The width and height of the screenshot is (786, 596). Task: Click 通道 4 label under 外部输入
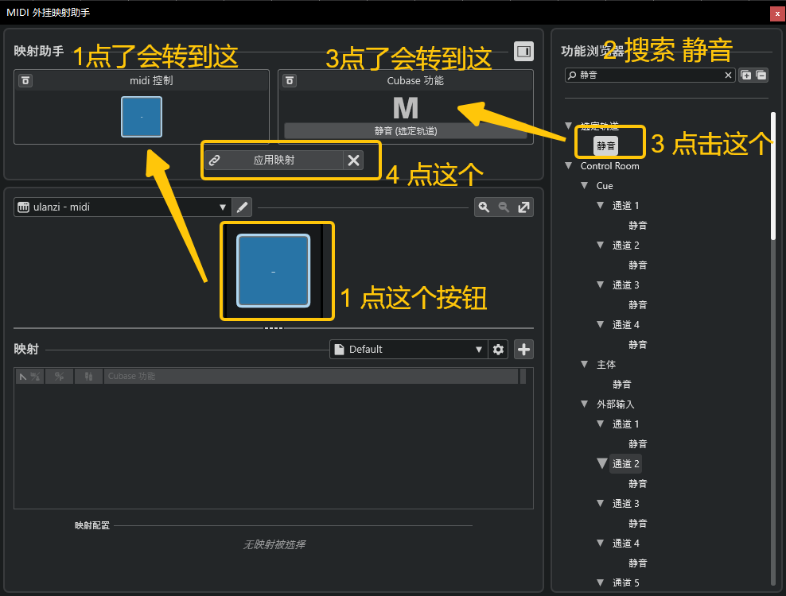(x=625, y=544)
